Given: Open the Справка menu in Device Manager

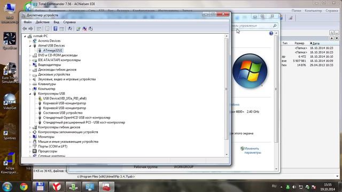Looking at the screenshot, I should click(69, 22).
